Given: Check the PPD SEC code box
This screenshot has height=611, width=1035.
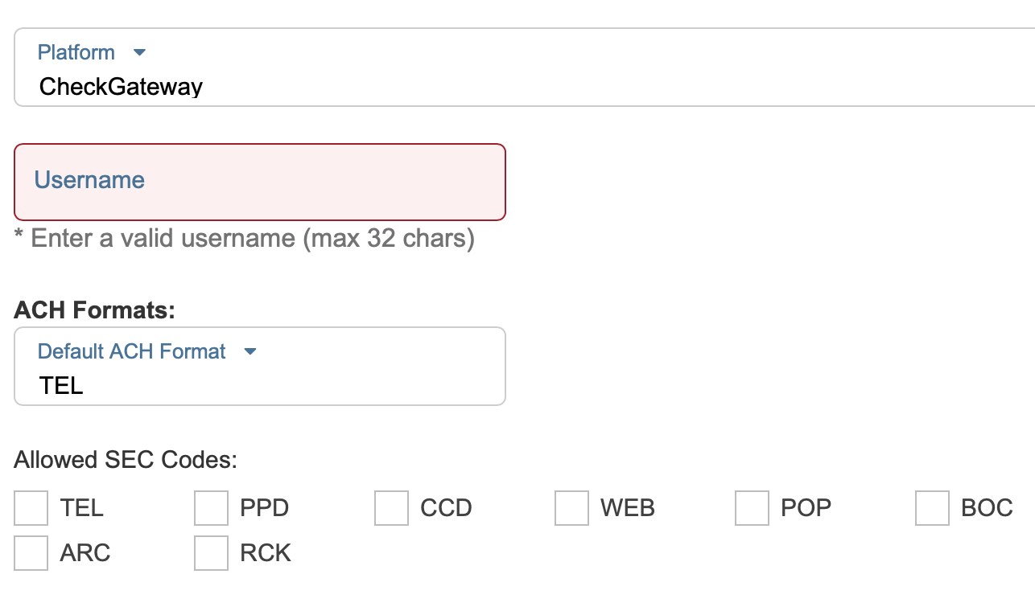Looking at the screenshot, I should click(212, 508).
